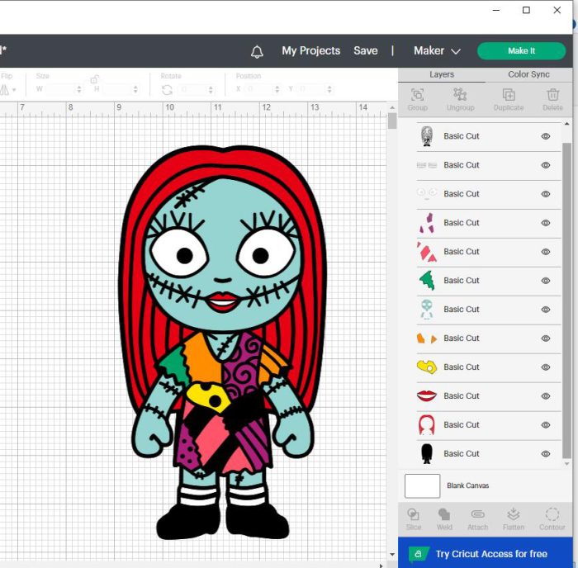Click the Position X stepper arrows
This screenshot has height=568, width=578.
(277, 89)
